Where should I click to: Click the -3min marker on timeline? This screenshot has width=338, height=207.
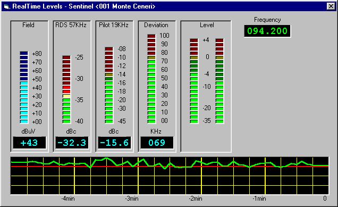click(132, 198)
